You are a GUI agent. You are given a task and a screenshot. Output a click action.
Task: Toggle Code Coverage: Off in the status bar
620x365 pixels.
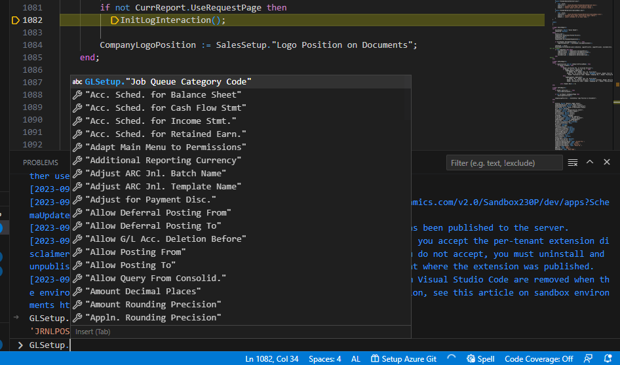(x=539, y=358)
